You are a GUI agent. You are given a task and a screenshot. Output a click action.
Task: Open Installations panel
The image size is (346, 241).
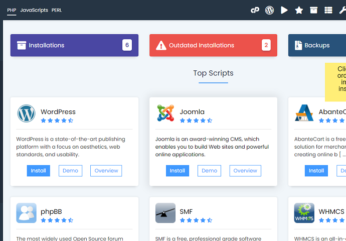point(74,45)
